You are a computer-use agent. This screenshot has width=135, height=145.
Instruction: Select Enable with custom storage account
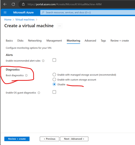(x=54, y=79)
